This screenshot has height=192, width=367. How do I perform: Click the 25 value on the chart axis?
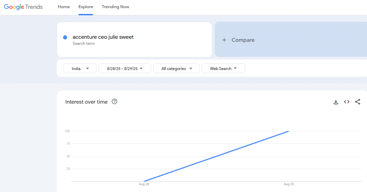tap(68, 169)
